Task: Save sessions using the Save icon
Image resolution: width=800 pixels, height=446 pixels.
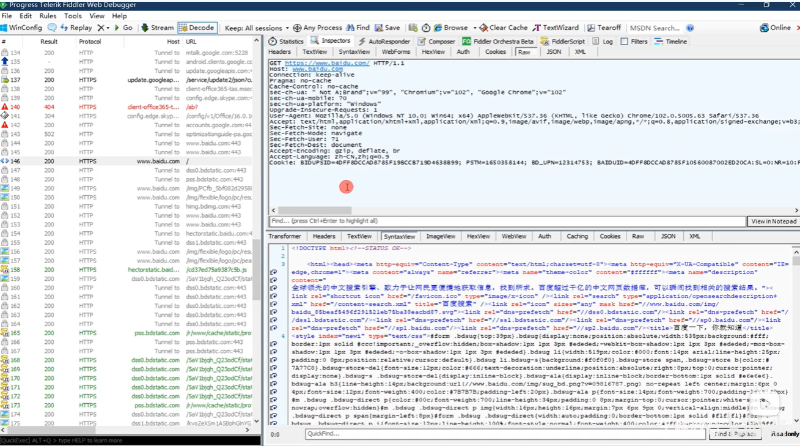Action: click(387, 28)
